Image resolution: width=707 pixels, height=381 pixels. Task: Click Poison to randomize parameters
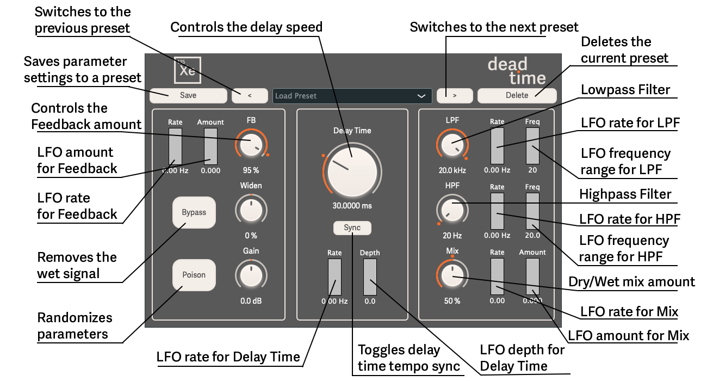coord(194,275)
